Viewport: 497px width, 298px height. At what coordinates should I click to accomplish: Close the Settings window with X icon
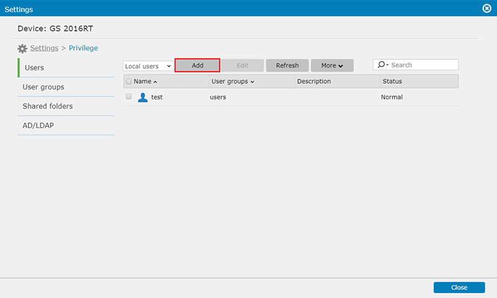pos(486,8)
